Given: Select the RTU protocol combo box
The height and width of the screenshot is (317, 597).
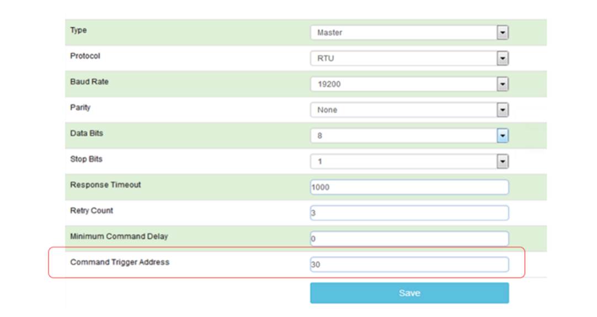Looking at the screenshot, I should 409,58.
